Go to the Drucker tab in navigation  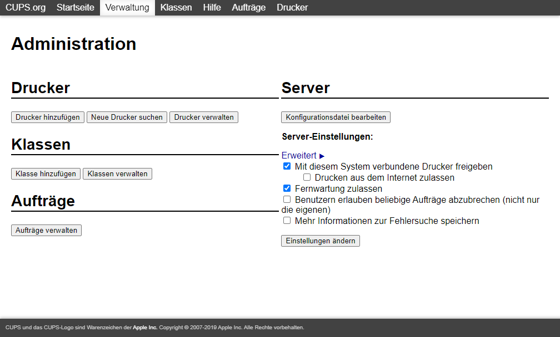click(x=292, y=8)
